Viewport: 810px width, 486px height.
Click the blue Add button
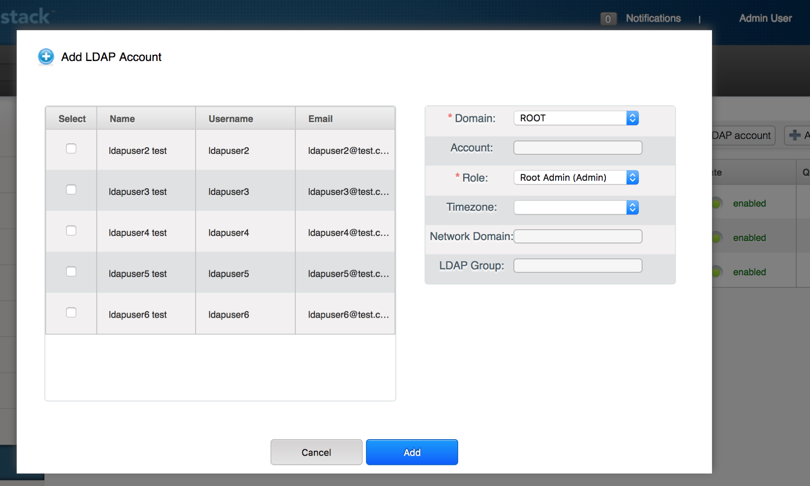[412, 452]
